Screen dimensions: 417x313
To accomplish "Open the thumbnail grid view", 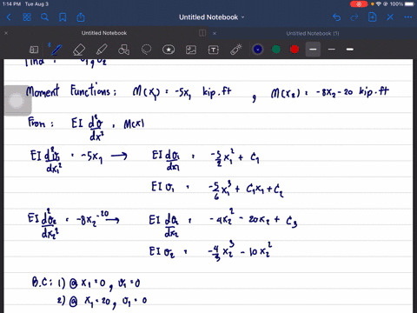I will click(27, 17).
